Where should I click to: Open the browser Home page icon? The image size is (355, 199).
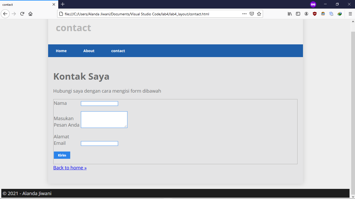point(30,14)
